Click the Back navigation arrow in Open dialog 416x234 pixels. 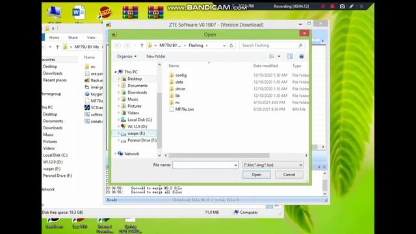(x=118, y=45)
